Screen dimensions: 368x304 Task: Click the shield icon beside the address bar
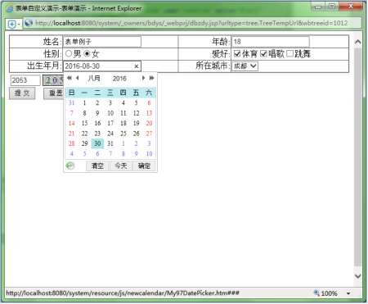[x=11, y=25]
